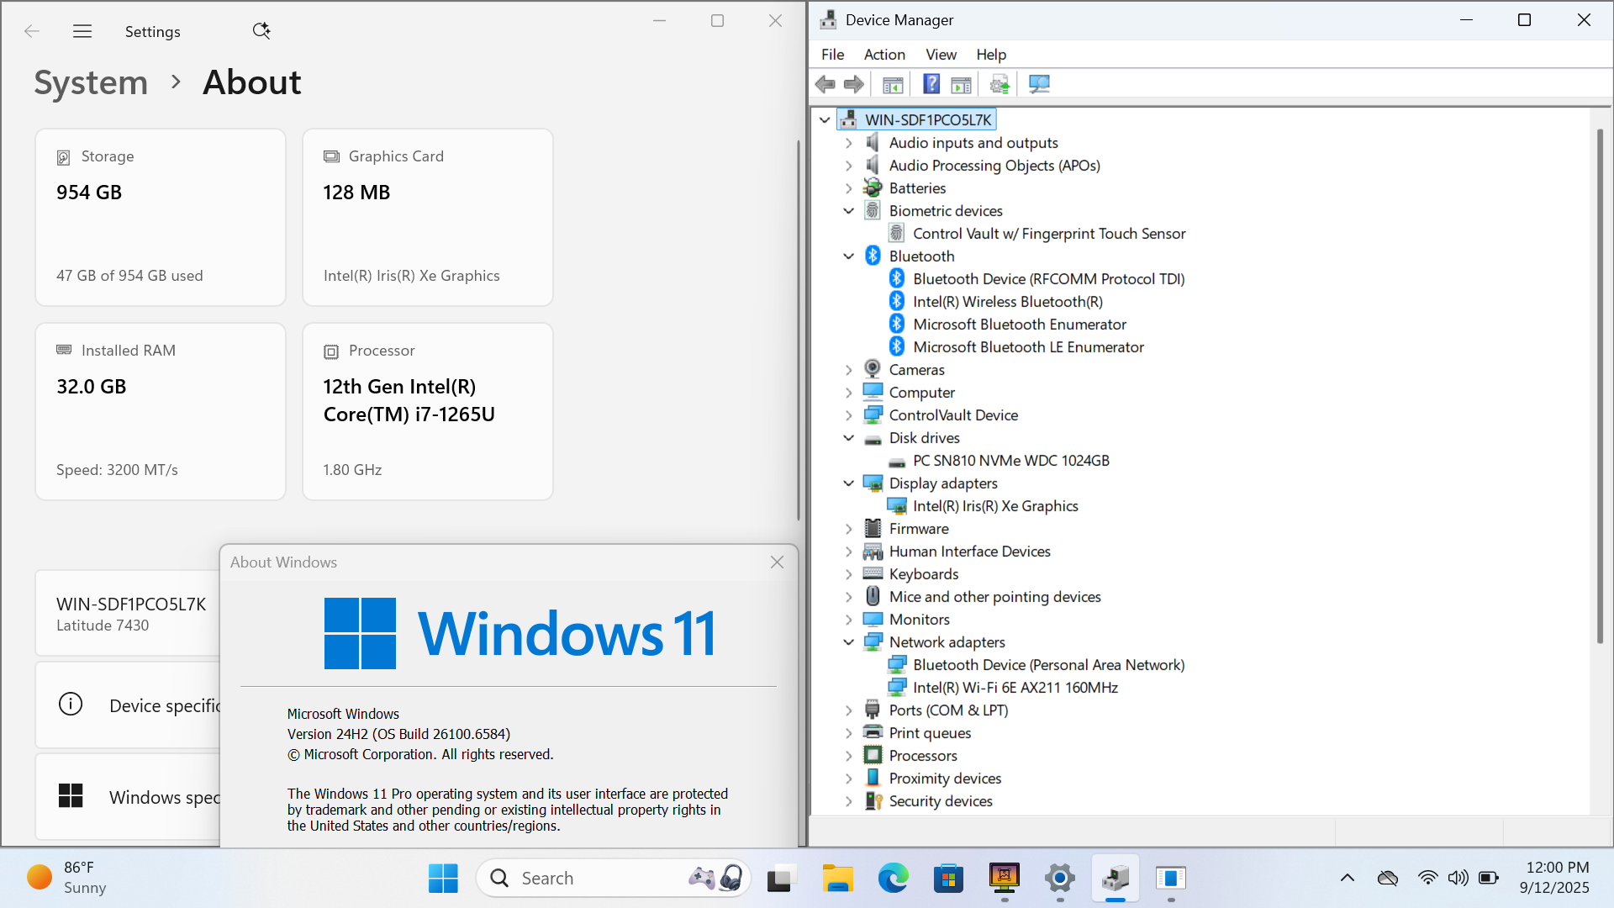Open the File menu in Device Manager
The height and width of the screenshot is (908, 1614).
(x=832, y=55)
